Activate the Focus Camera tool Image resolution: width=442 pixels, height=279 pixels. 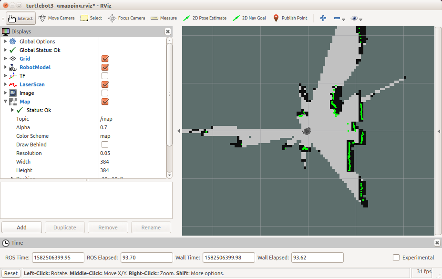126,18
